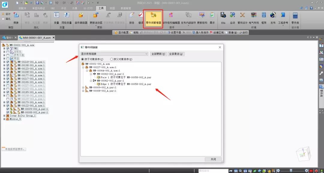Click the view orientation cube
Screen dimensions: 324x173
303,154
